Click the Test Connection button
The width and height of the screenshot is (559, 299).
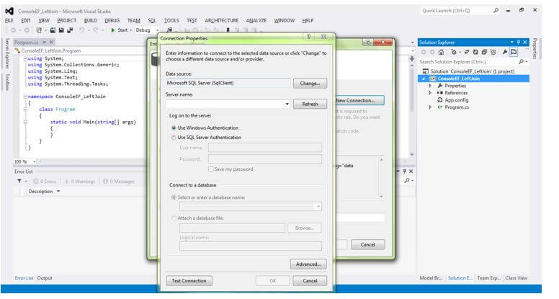(x=189, y=281)
